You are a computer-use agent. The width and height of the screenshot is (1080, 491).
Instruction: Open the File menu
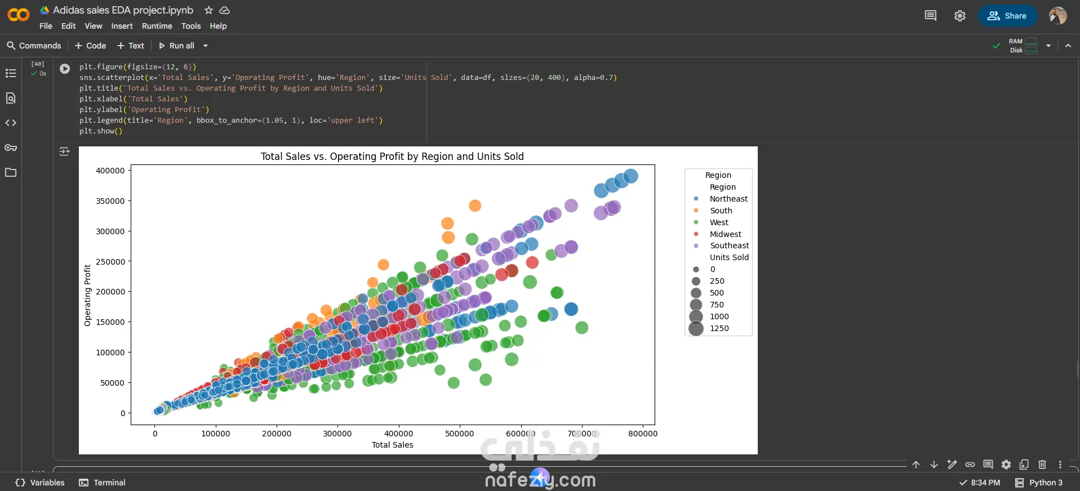point(46,26)
